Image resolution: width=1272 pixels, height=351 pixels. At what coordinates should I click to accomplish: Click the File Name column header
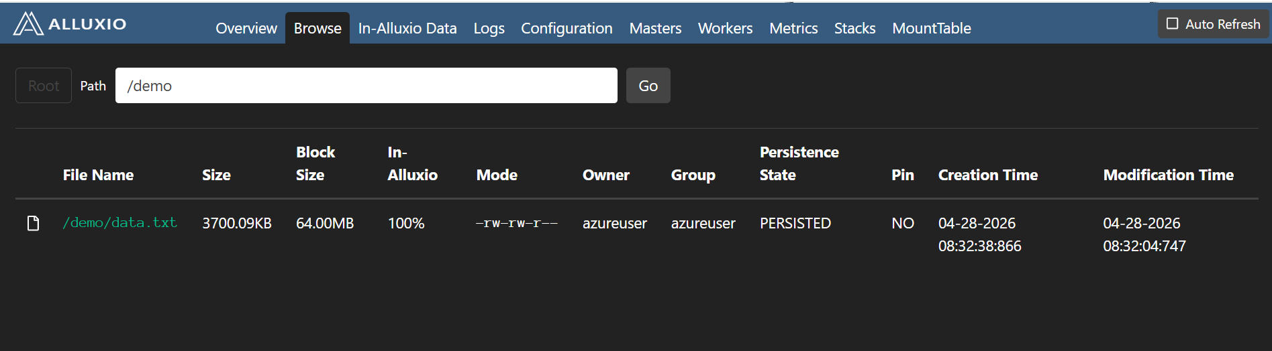point(98,175)
